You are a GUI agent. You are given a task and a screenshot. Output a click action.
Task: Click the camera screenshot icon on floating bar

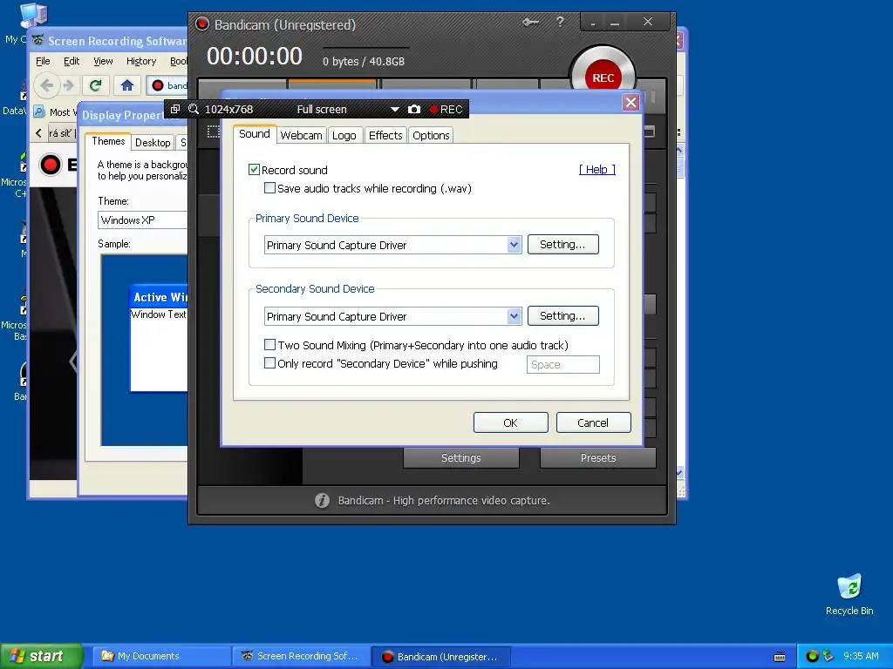pos(414,109)
